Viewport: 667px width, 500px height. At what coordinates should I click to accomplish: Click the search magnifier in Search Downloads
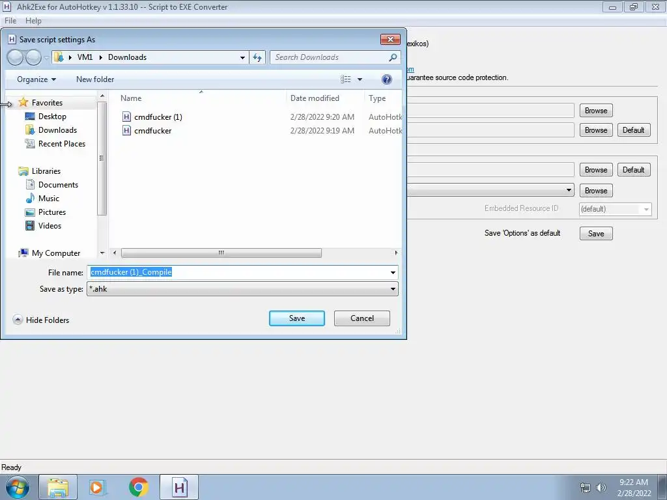(393, 57)
